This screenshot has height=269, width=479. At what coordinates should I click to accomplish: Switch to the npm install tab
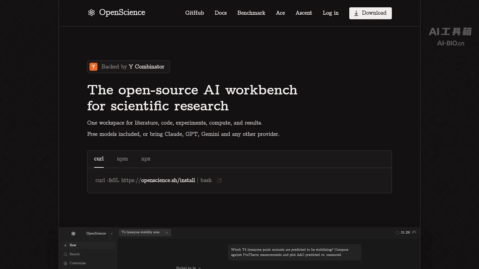(122, 159)
